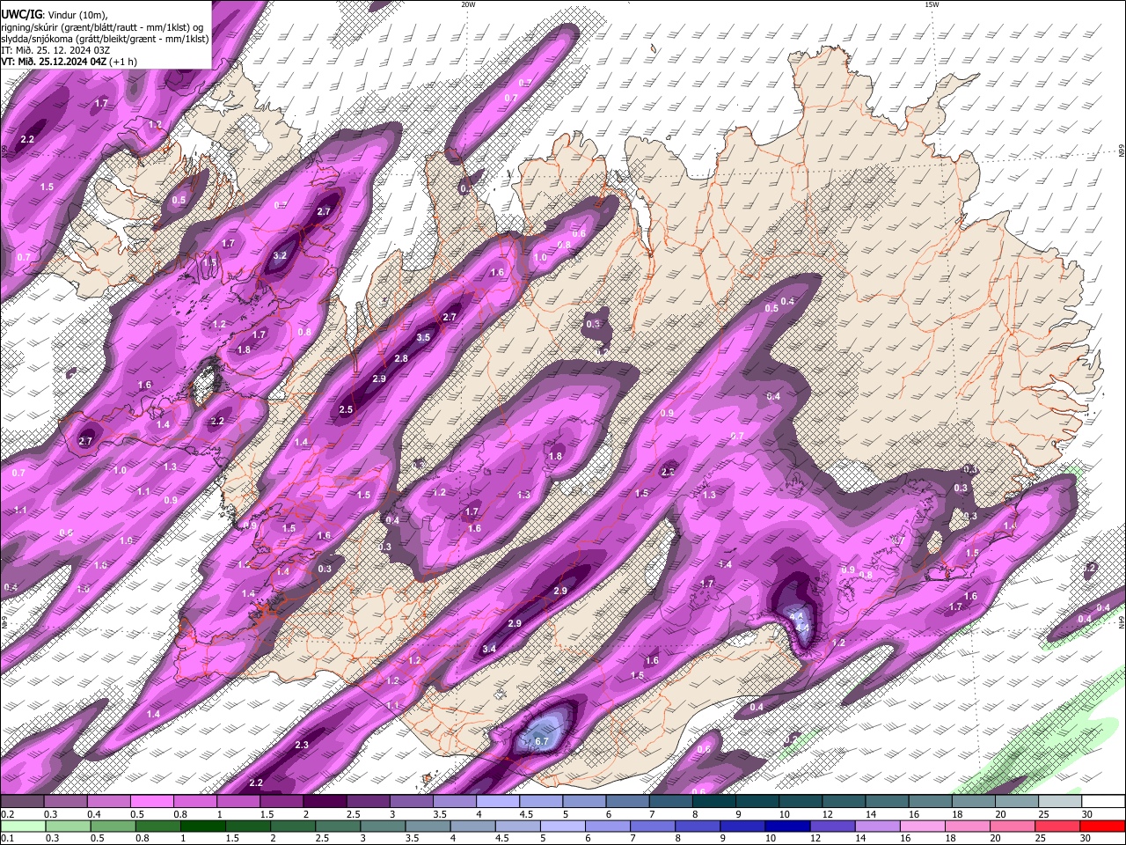Select the 0.2–0.3 swatch in upper legend

(22, 802)
